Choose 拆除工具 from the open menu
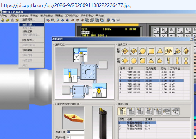 click(32, 31)
